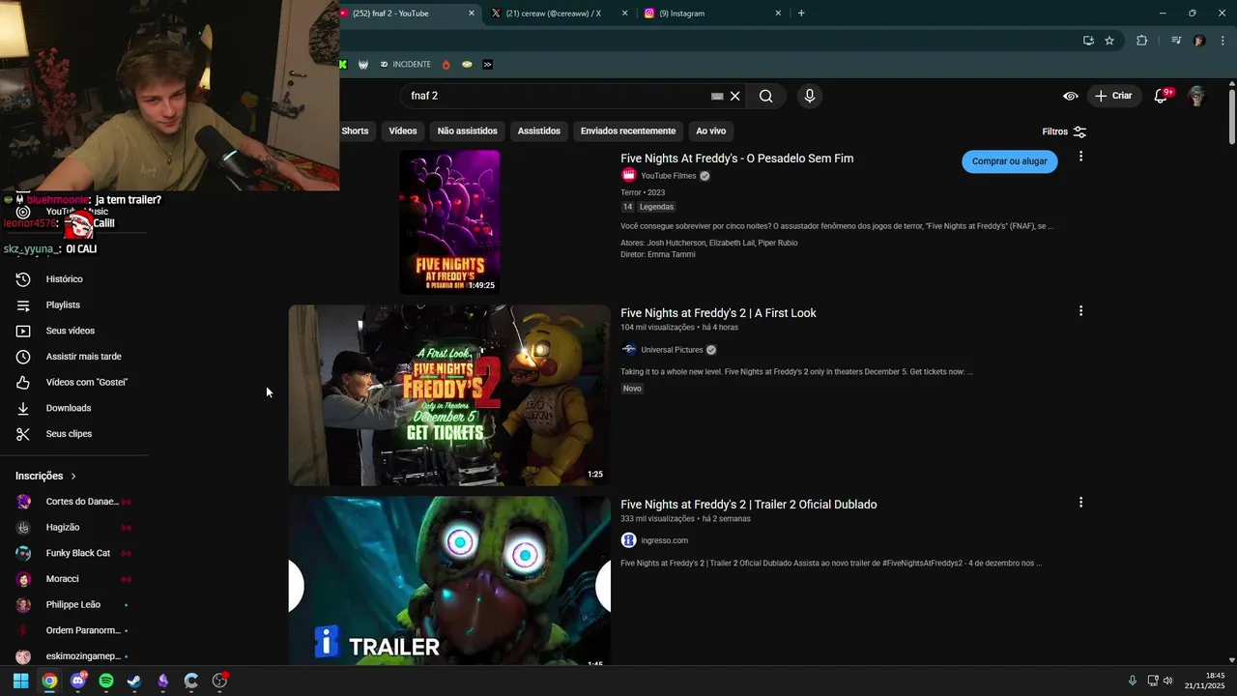The image size is (1237, 696).
Task: Show more bookmarks with the double-arrow
Action: click(x=487, y=65)
